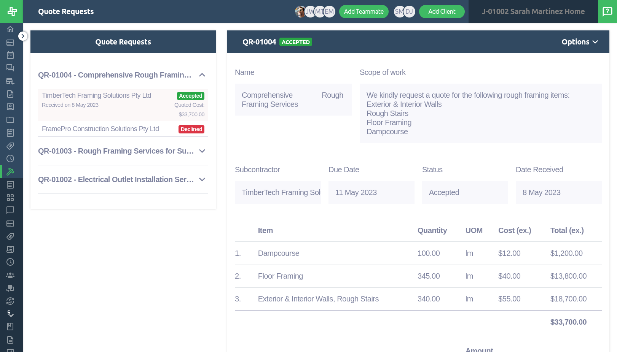Open the calendar icon in sidebar
617x352 pixels.
[10, 55]
